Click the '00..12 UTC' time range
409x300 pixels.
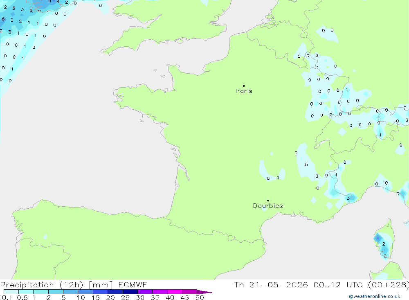339,285
